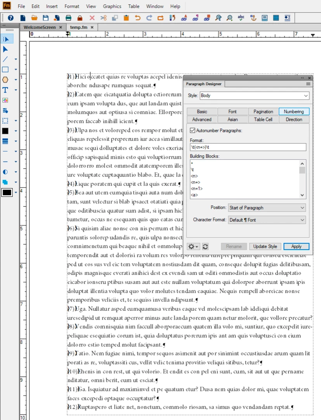
Task: Click the Apply button
Action: (297, 247)
